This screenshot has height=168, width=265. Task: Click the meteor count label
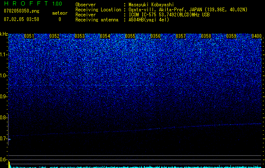click(60, 13)
